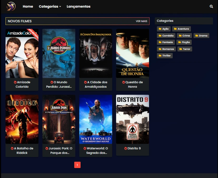Click the Categories sidebar heading

165,21
